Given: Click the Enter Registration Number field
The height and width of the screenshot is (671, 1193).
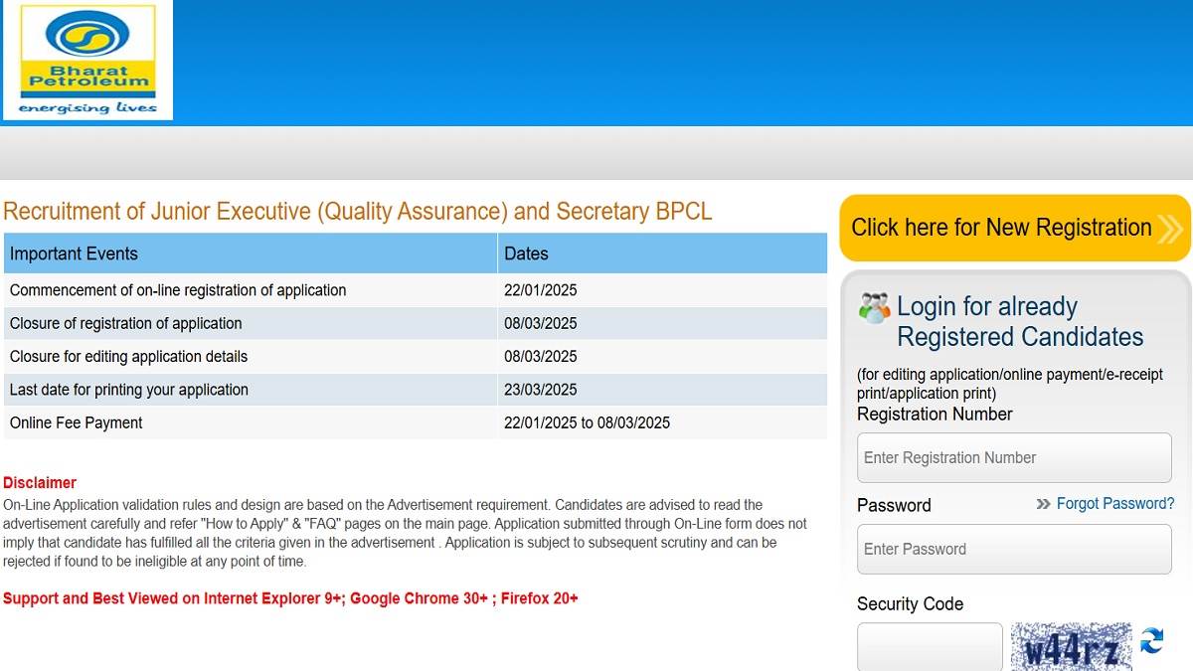Looking at the screenshot, I should tap(1014, 457).
